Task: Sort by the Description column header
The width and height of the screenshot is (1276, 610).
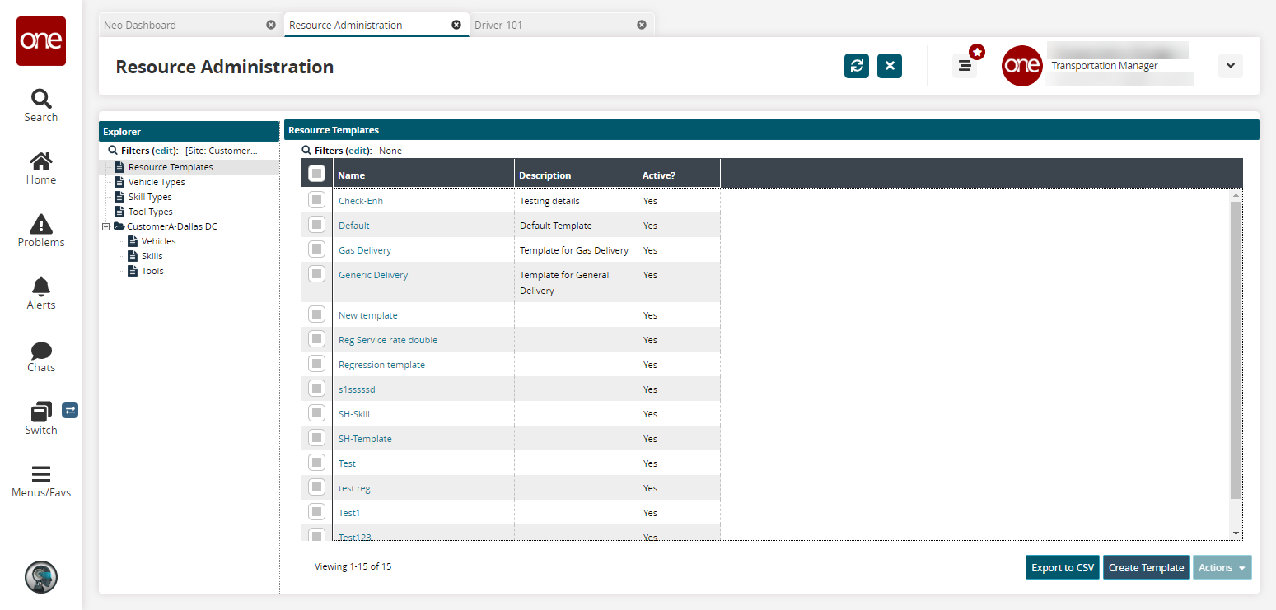Action: (x=577, y=174)
